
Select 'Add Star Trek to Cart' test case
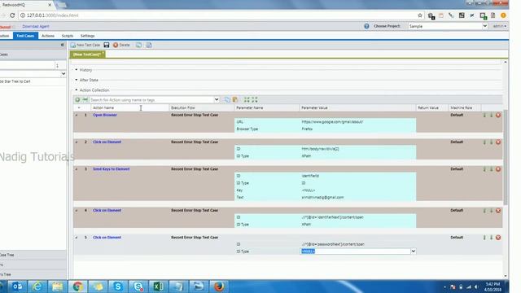15,81
